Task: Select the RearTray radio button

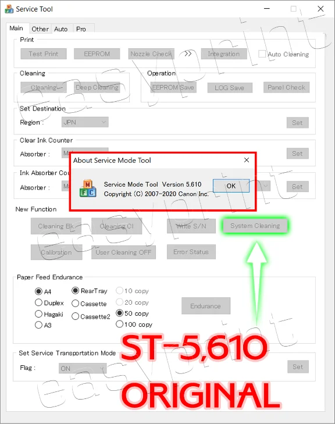Action: (x=76, y=291)
